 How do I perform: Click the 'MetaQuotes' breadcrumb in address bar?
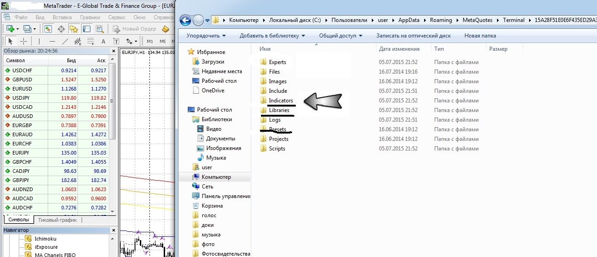coord(477,20)
